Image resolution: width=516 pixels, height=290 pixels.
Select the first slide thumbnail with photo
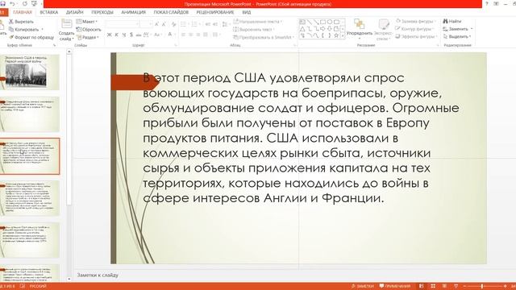31,72
